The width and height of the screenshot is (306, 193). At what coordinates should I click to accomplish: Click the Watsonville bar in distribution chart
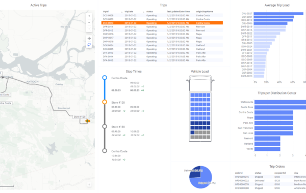(x=280, y=102)
